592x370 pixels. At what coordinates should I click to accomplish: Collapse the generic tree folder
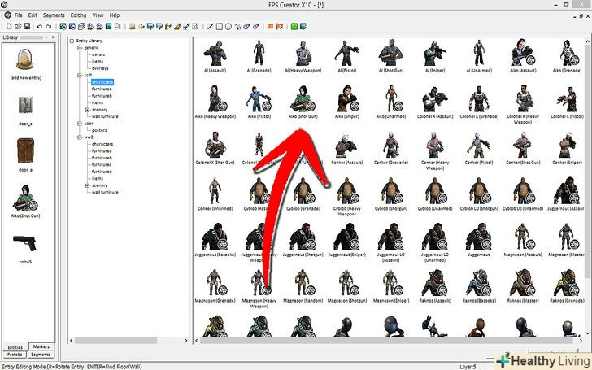point(80,48)
